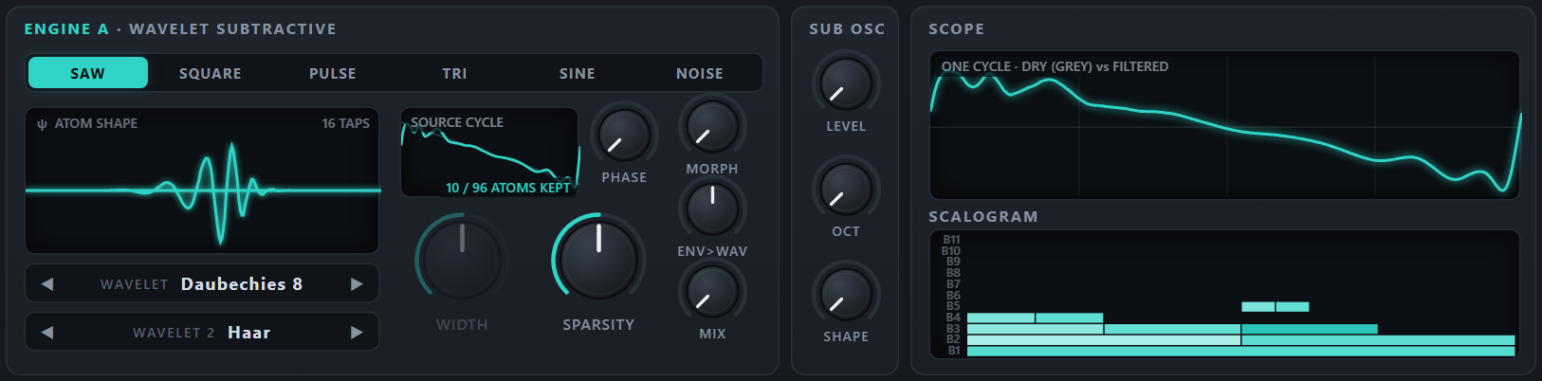The width and height of the screenshot is (1542, 381).
Task: Choose the PULSE waveform
Action: click(333, 73)
